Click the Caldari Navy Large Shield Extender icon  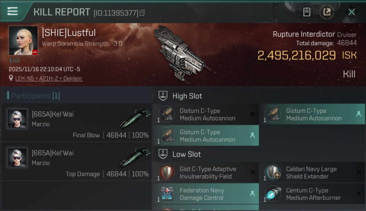273,172
